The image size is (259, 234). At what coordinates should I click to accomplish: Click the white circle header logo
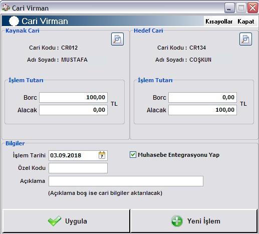14,21
